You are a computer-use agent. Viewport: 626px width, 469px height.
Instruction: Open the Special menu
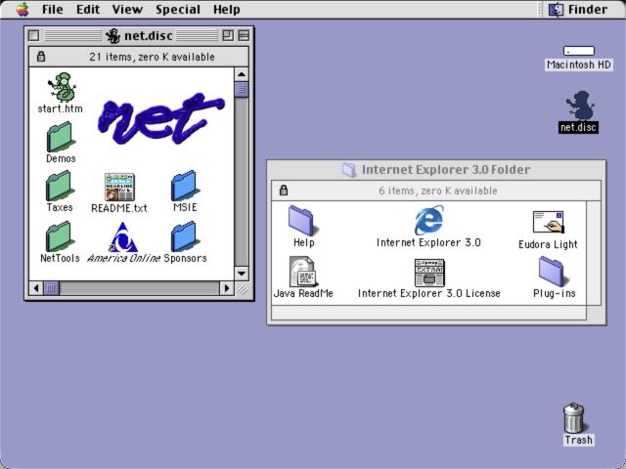(x=178, y=9)
